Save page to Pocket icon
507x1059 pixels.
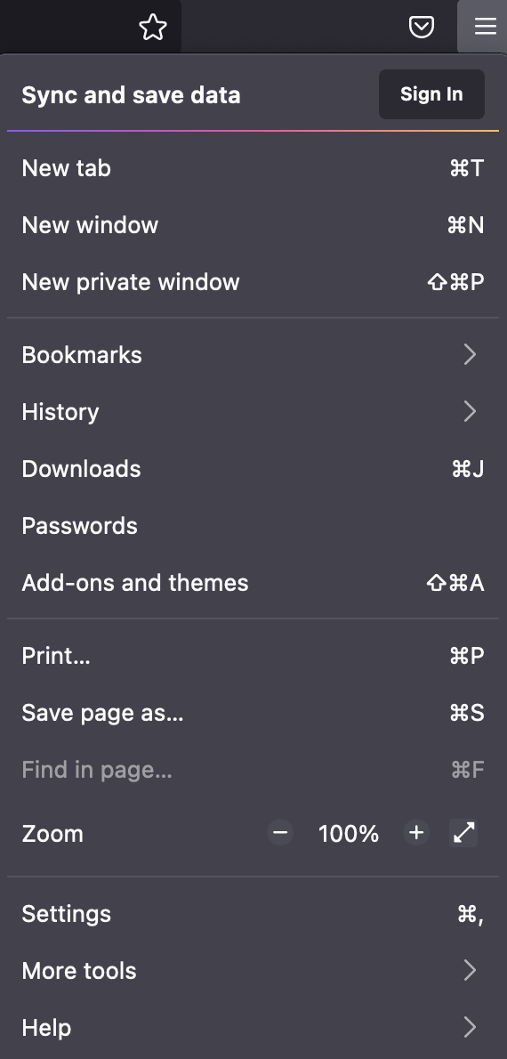point(422,27)
